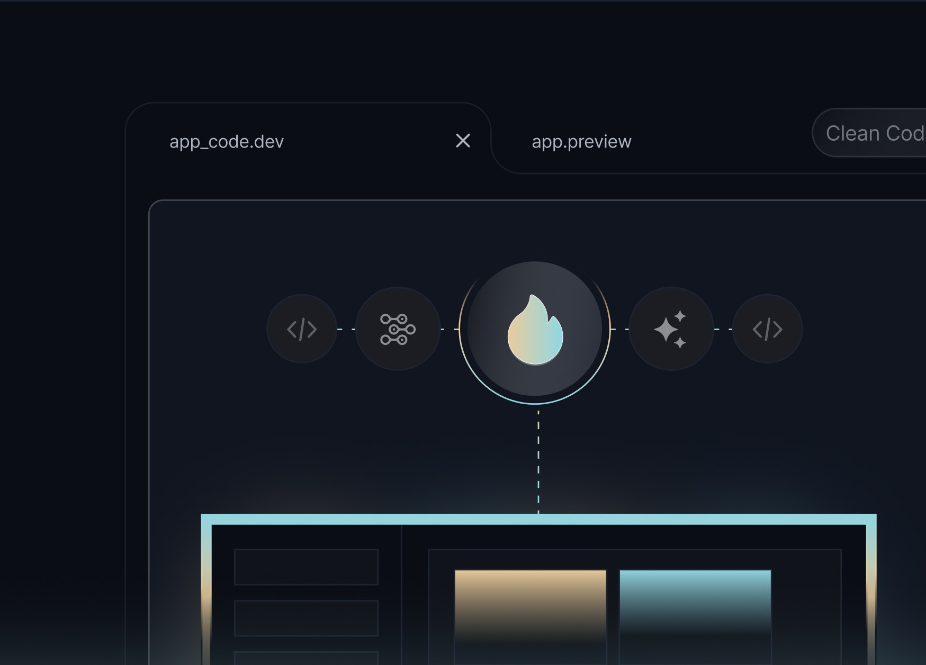Open the app.preview tab

[x=581, y=142]
